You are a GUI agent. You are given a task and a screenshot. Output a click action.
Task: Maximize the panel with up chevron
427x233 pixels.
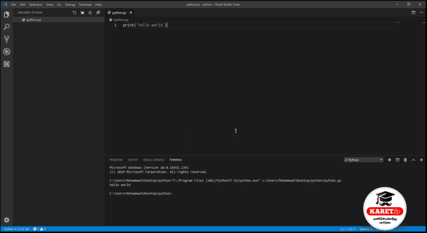pos(413,160)
